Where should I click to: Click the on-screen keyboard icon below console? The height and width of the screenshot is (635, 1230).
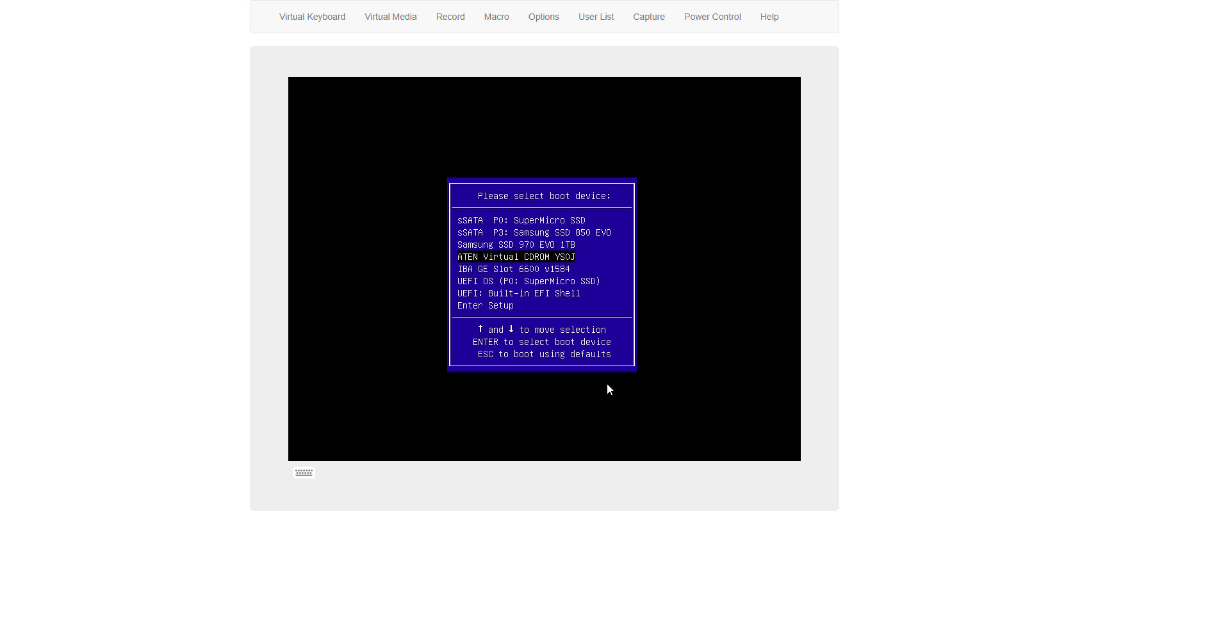click(304, 472)
